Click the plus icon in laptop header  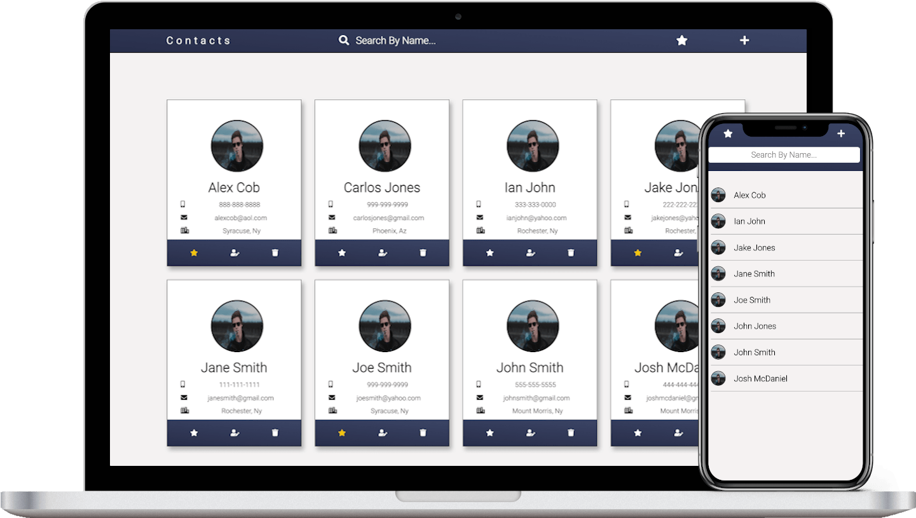coord(744,41)
